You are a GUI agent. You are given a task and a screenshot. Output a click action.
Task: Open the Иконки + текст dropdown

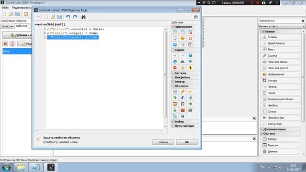tap(282, 26)
